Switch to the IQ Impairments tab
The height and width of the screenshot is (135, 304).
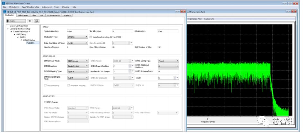[x=54, y=15]
